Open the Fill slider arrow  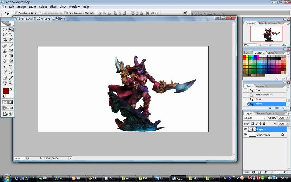click(287, 123)
